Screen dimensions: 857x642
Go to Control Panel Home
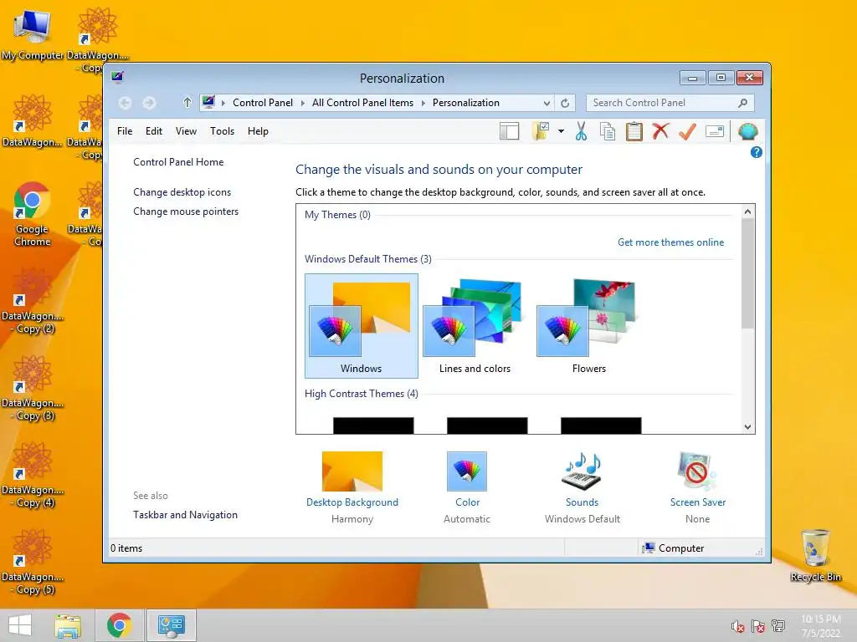(178, 162)
